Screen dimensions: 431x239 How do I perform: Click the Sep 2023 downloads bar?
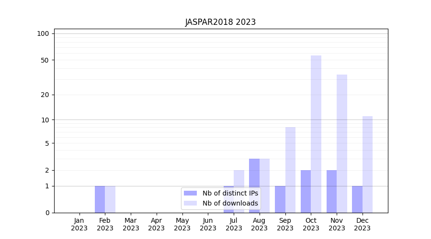click(290, 170)
